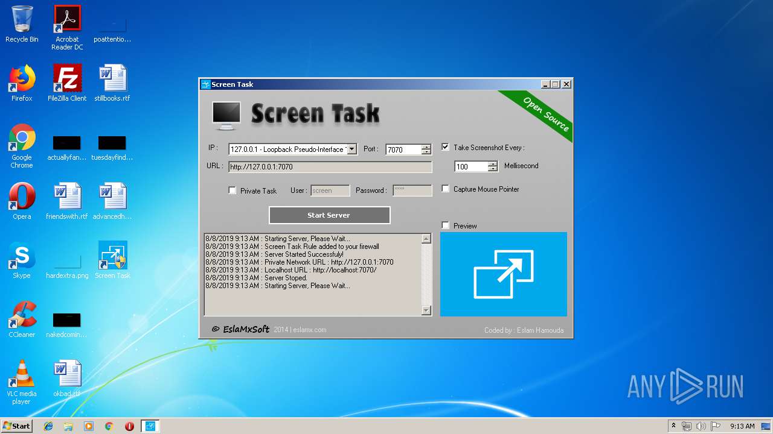
Task: Launch Google Chrome from desktop
Action: pyautogui.click(x=22, y=146)
